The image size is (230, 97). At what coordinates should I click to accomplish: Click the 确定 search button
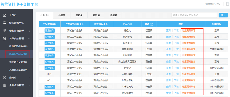click(x=223, y=15)
